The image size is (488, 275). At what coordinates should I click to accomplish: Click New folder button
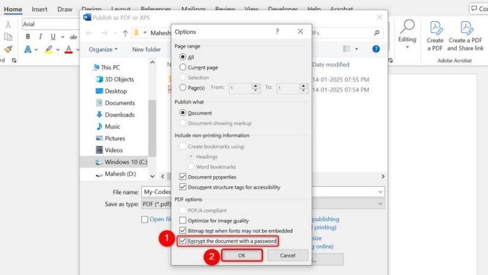tap(146, 49)
